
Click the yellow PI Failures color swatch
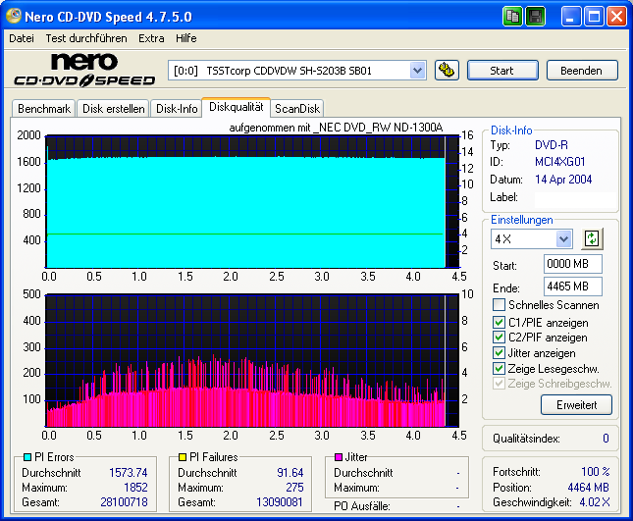pos(183,457)
